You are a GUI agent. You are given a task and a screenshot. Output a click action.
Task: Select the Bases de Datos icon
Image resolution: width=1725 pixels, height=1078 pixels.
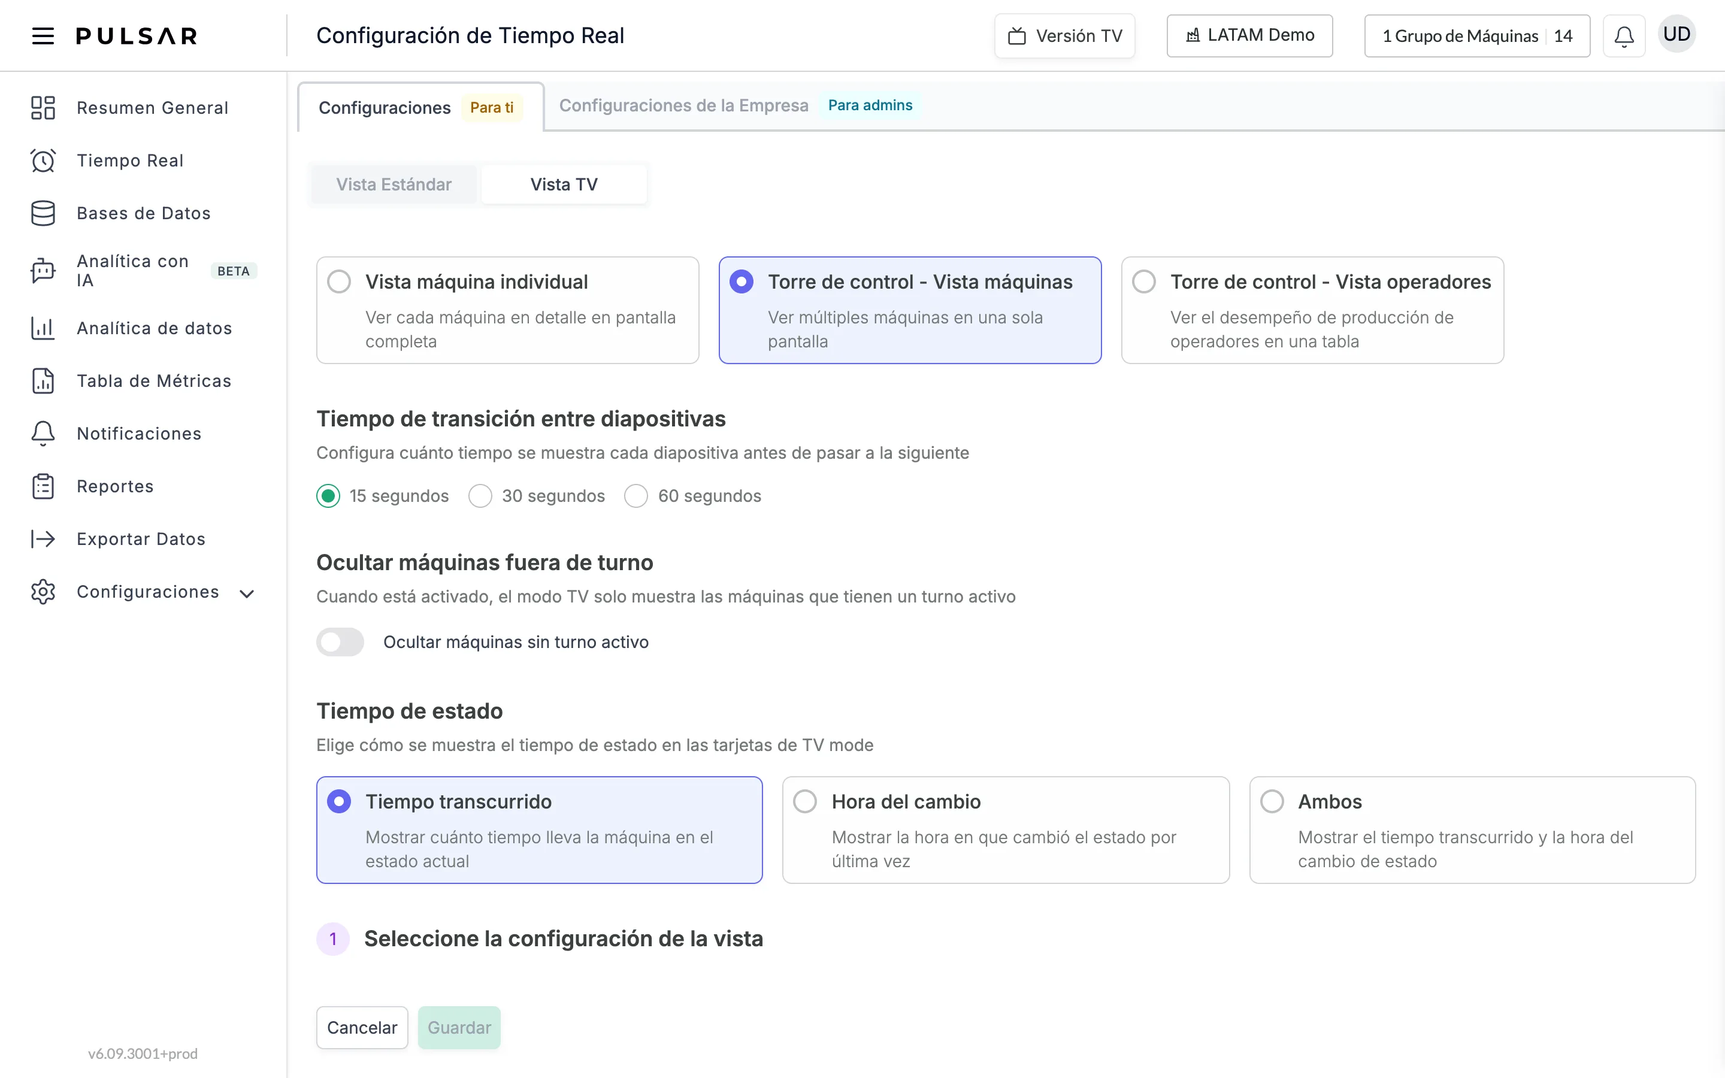coord(43,213)
